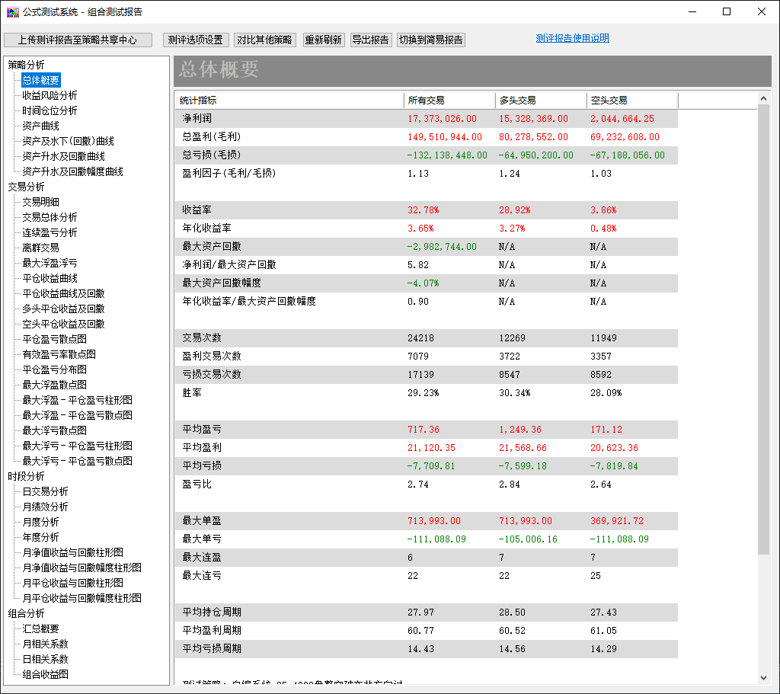Screen dimensions: 780x694
Task: Click 空头交易 column header
Action: click(632, 101)
